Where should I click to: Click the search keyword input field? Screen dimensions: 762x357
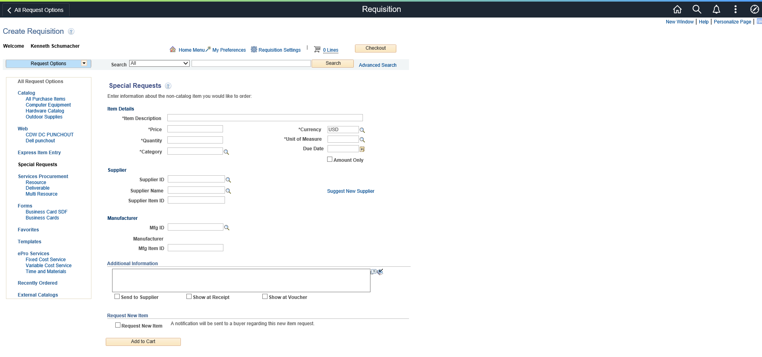click(251, 64)
